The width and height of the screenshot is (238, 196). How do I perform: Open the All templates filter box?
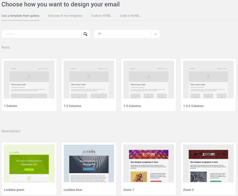click(127, 34)
